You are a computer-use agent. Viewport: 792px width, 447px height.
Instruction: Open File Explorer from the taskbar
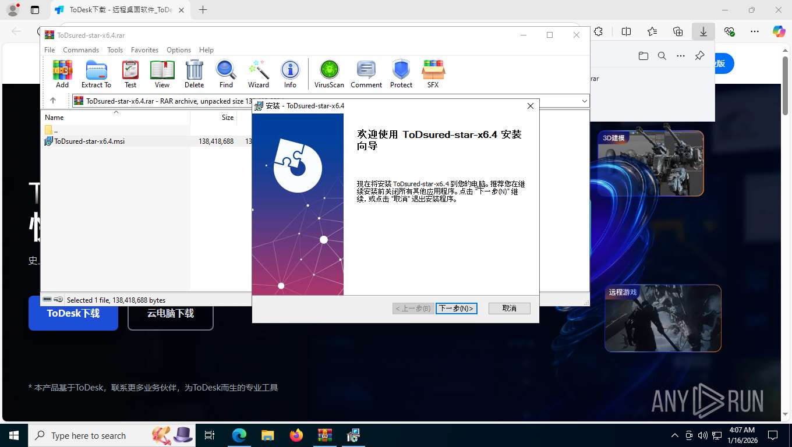tap(267, 435)
